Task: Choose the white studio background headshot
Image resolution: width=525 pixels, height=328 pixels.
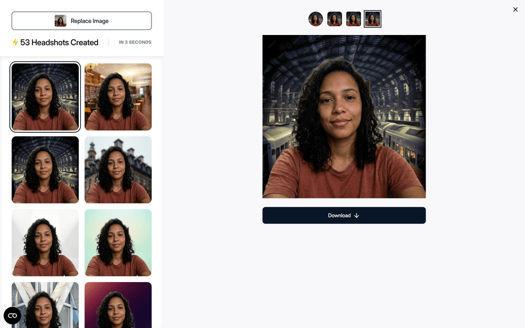Action: tap(45, 243)
